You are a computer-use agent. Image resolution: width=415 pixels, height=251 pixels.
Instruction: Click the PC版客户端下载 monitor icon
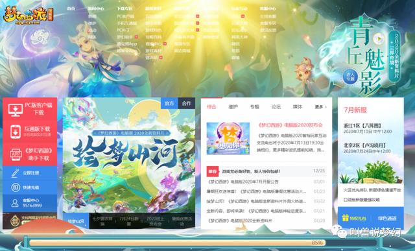coord(15,110)
